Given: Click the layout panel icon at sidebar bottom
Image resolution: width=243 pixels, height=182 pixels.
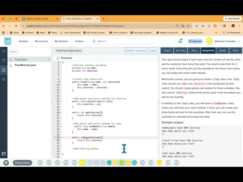Looking at the screenshot, I should pyautogui.click(x=4, y=154).
